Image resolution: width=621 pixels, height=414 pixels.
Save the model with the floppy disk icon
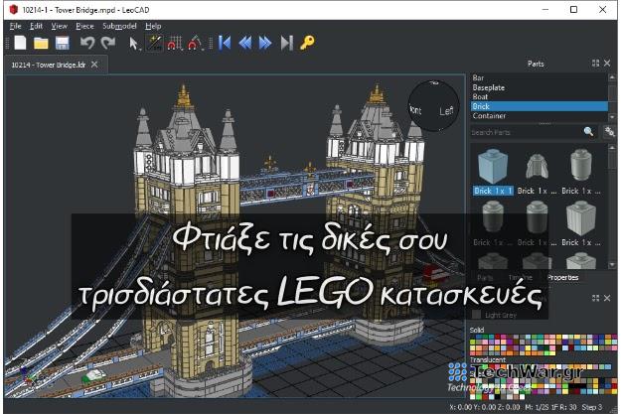[x=62, y=43]
